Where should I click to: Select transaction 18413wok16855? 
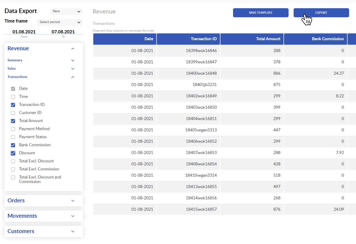pos(201,187)
